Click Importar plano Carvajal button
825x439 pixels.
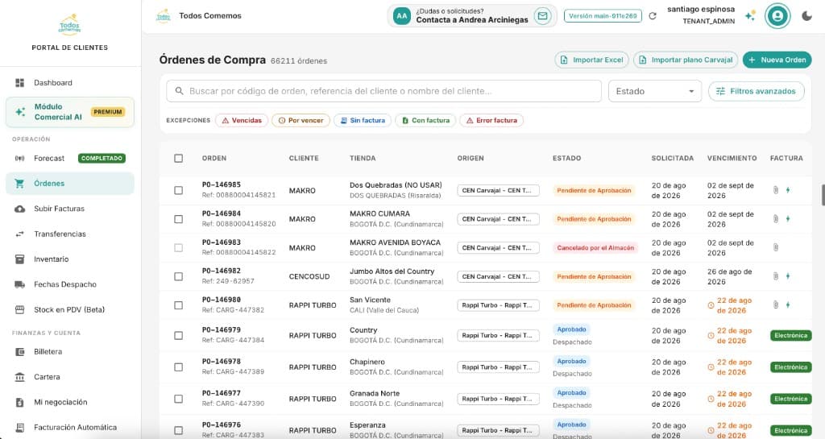(x=686, y=60)
